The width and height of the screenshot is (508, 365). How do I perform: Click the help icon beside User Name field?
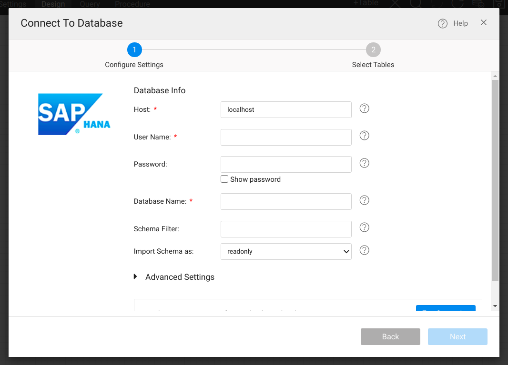click(365, 136)
